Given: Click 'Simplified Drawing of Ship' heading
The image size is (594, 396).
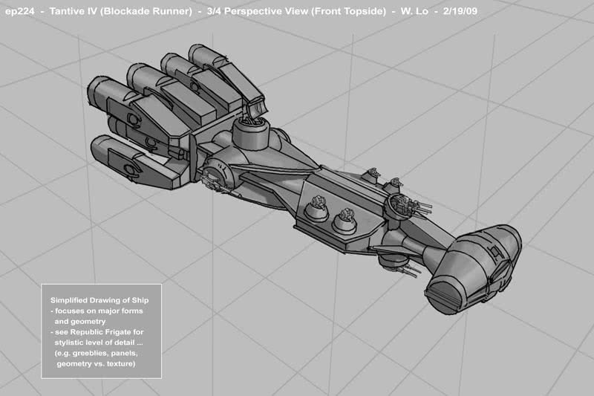Looking at the screenshot, I should coord(99,300).
